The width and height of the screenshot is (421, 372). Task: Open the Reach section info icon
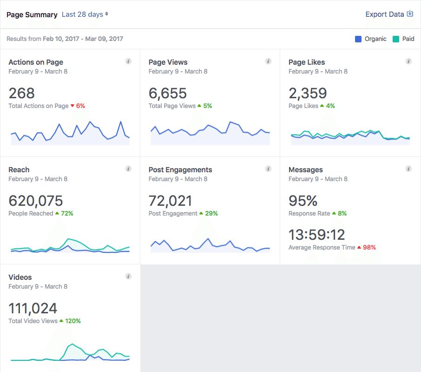pyautogui.click(x=128, y=169)
